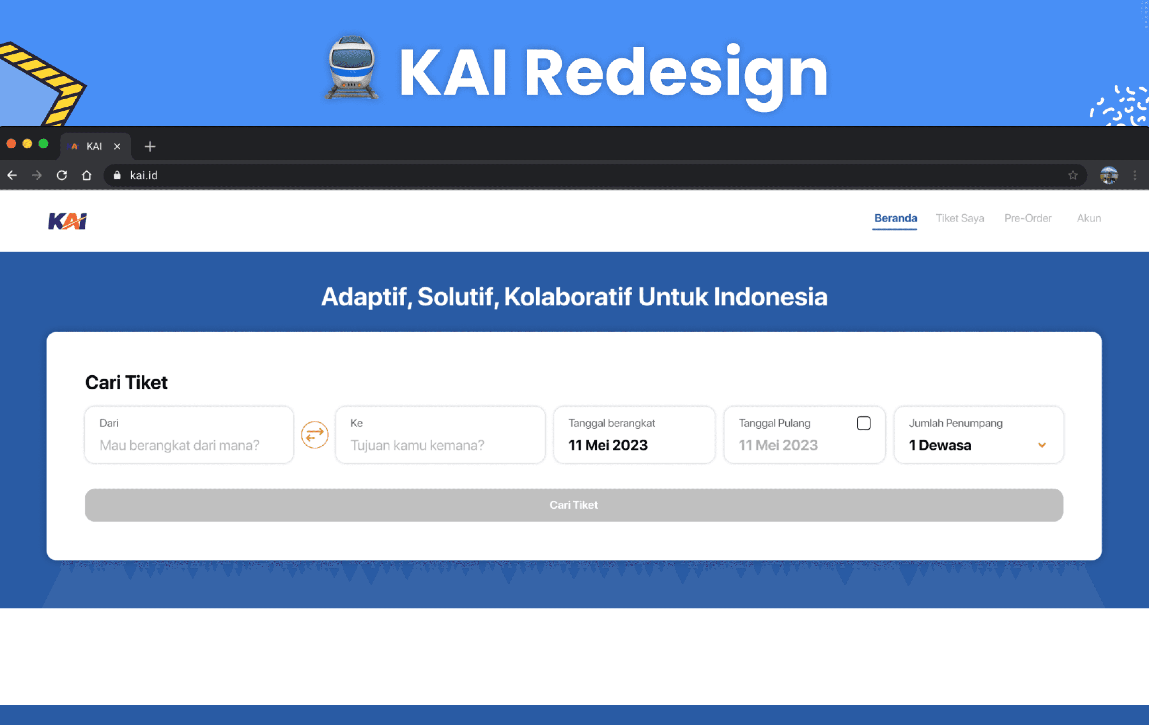Expand the Jumlah Penumpang dropdown arrow
Screen dimensions: 1149x725
pyautogui.click(x=1042, y=445)
